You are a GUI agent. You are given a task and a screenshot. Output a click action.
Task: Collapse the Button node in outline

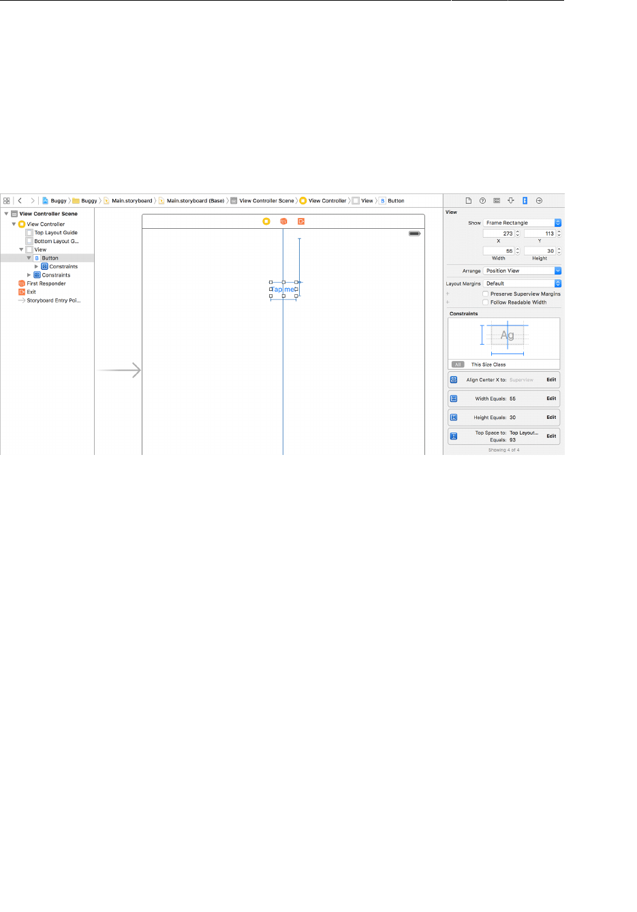point(29,258)
